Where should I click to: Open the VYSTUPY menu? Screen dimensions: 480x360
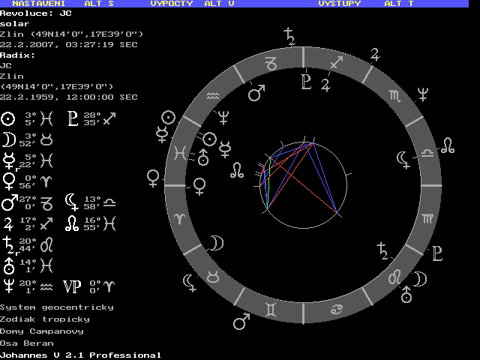339,4
